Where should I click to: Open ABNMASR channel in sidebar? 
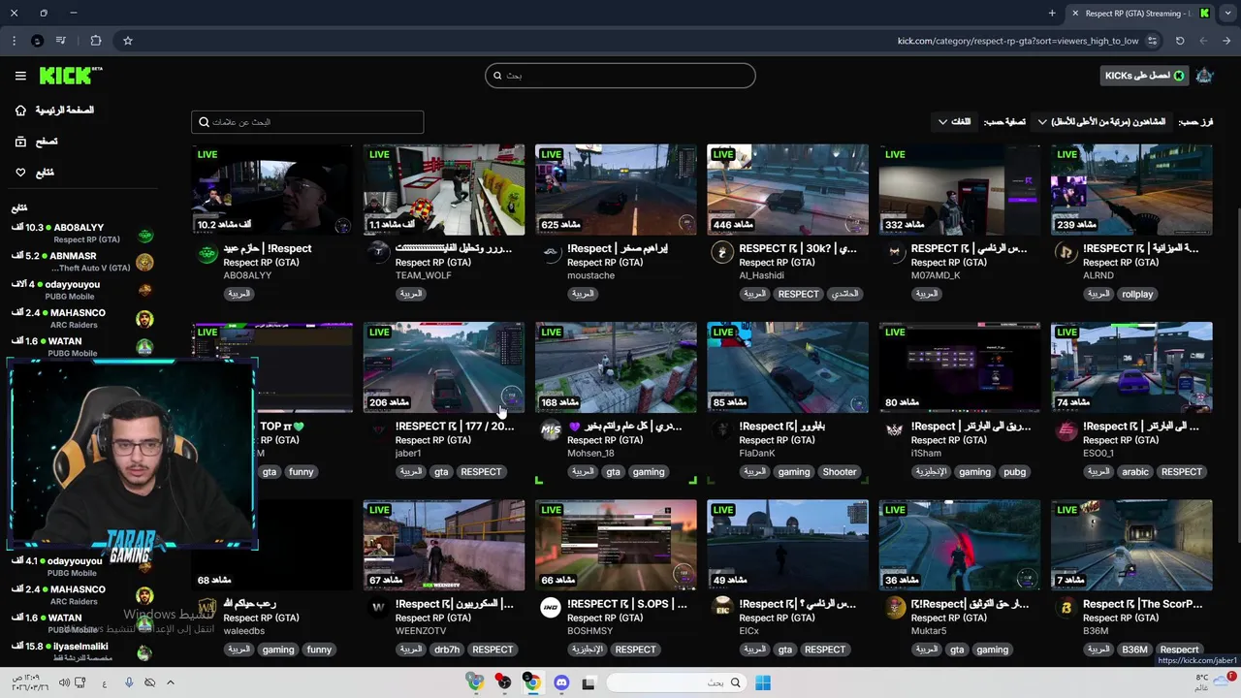point(81,262)
